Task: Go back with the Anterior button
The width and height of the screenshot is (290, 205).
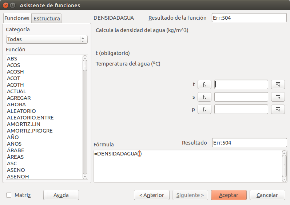Action: (152, 195)
